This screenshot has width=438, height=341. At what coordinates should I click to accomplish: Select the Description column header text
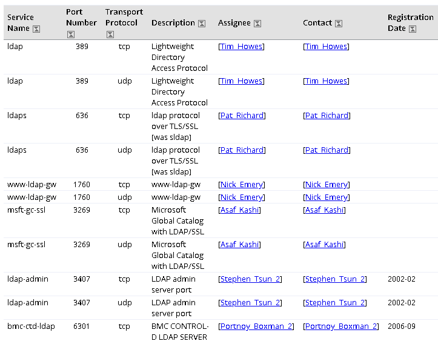[x=173, y=23]
